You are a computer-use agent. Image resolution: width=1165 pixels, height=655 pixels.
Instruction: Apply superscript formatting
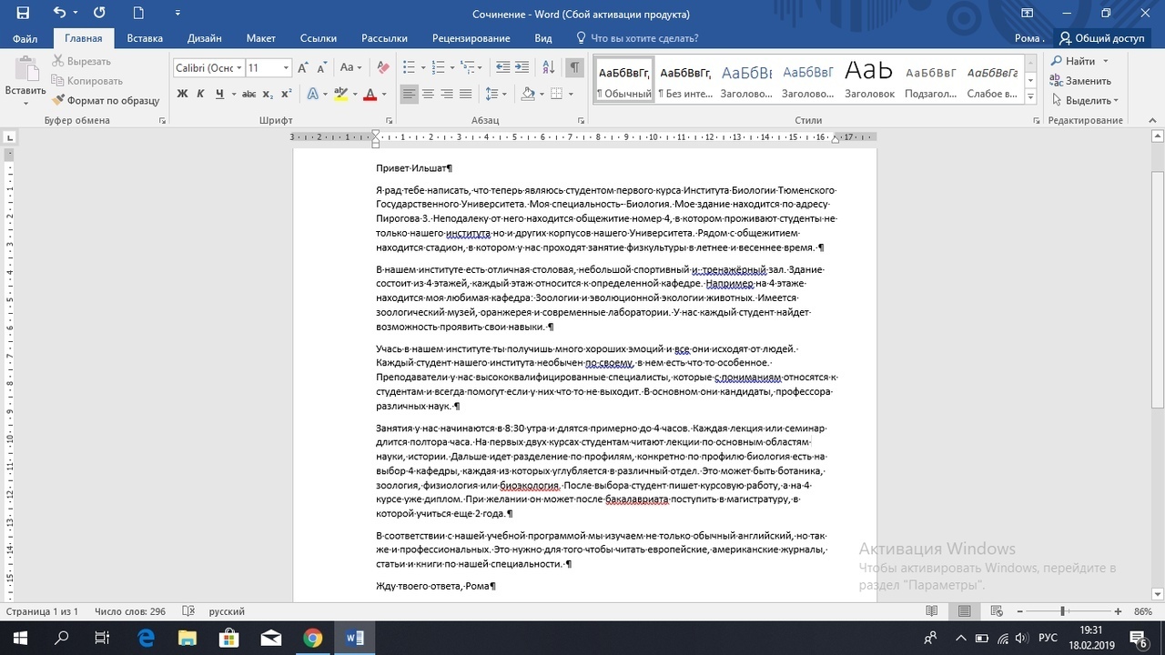click(x=286, y=94)
